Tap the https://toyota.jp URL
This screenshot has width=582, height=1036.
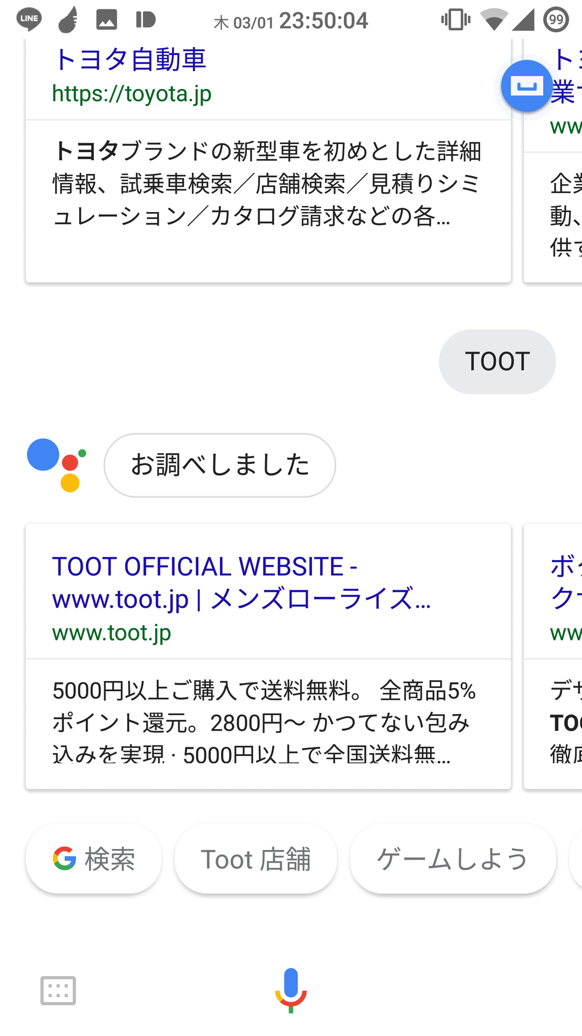[x=132, y=94]
